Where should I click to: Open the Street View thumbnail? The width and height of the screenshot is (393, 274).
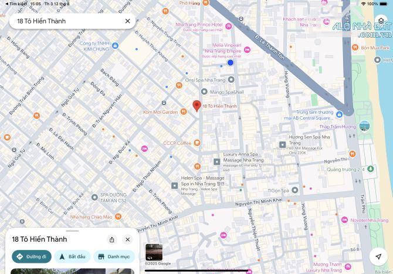[154, 252]
